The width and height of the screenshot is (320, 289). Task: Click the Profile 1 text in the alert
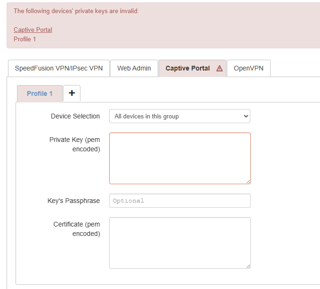coord(25,39)
